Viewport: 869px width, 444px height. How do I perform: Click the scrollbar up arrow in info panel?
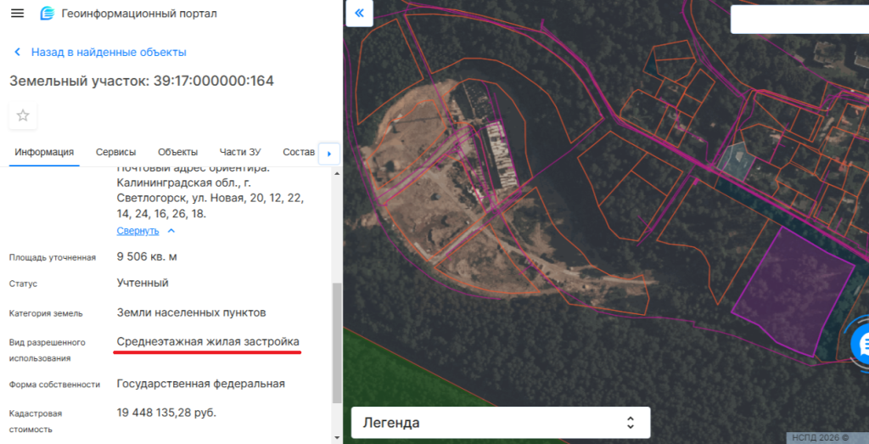pos(337,173)
